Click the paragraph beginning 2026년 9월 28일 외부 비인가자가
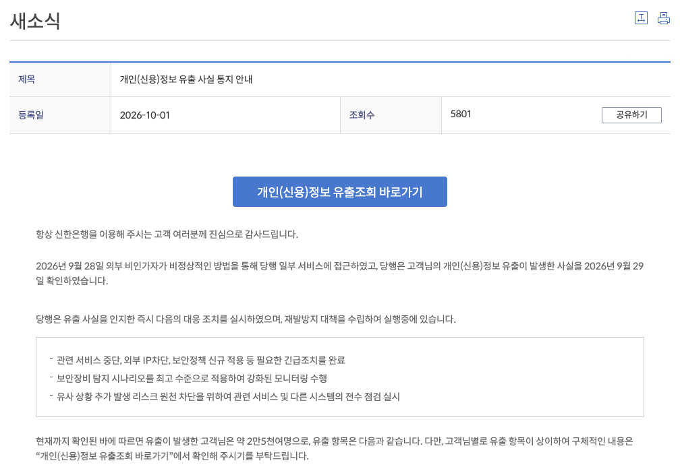This screenshot has height=469, width=680. coord(339,274)
